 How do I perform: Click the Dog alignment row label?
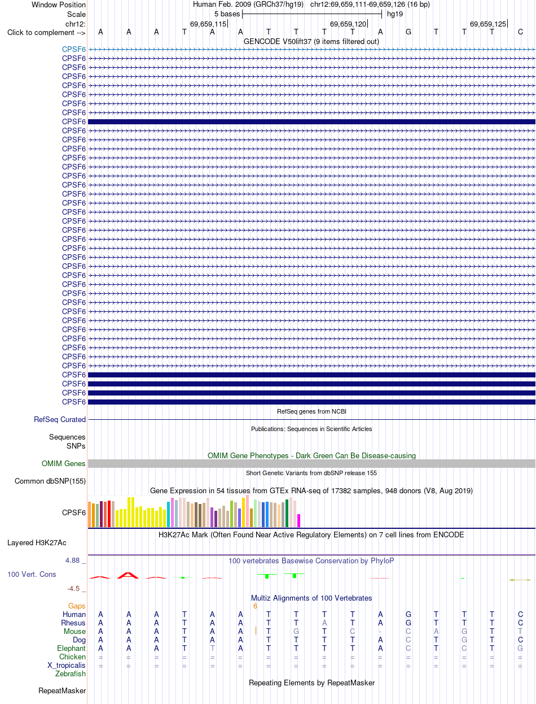pos(80,640)
